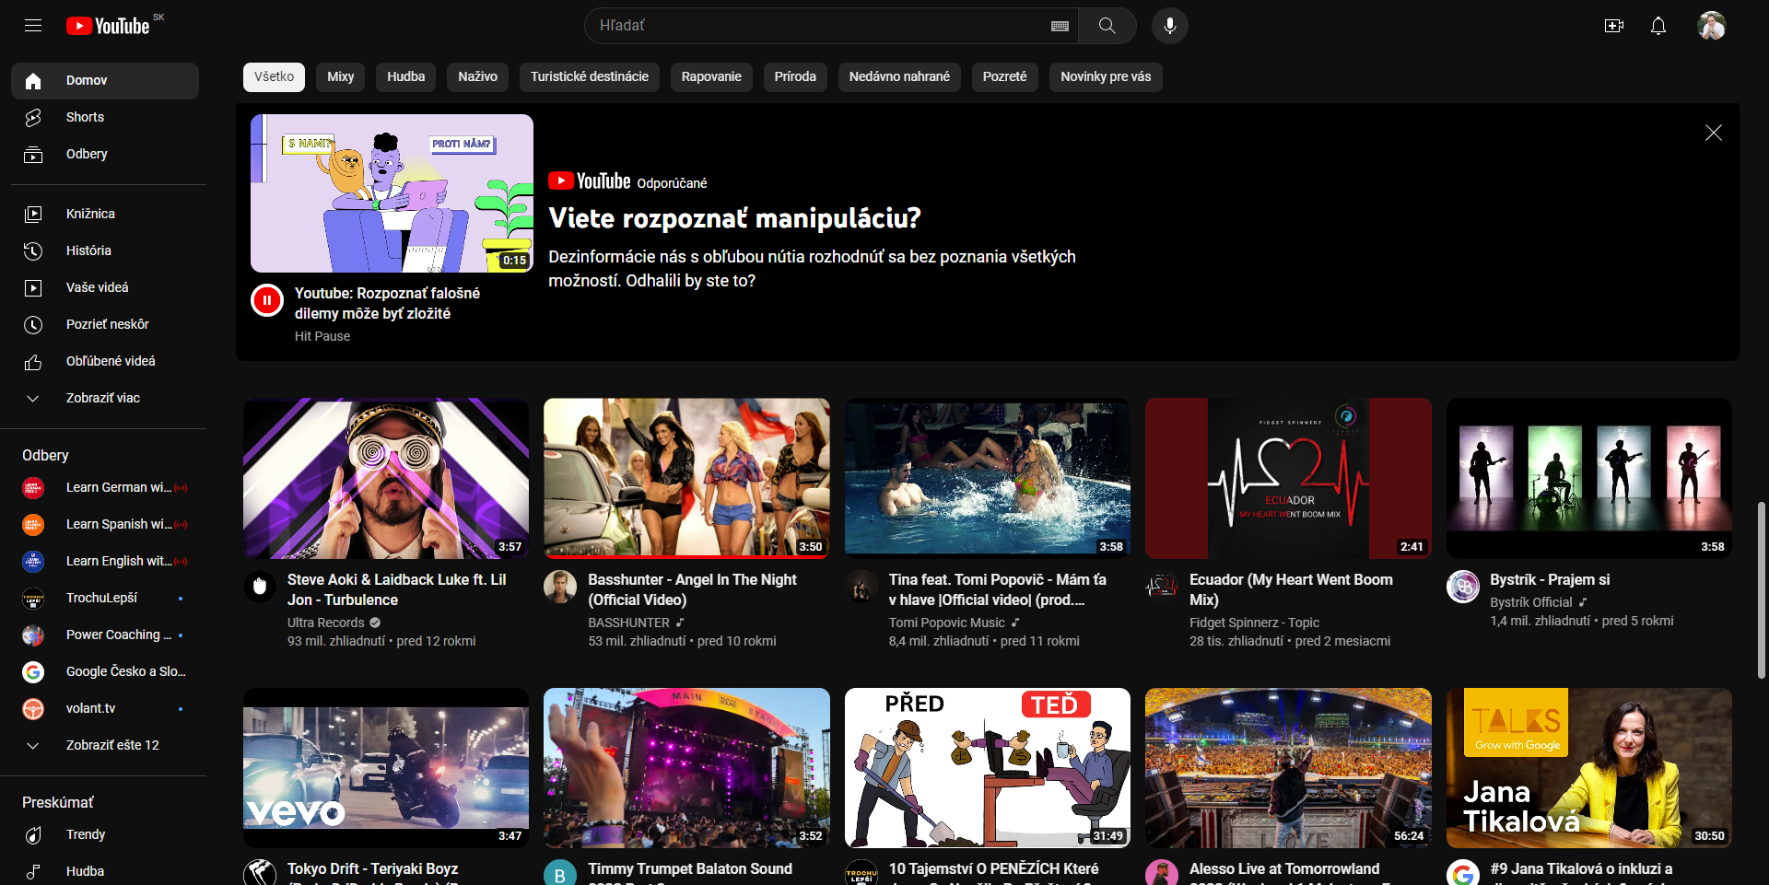The width and height of the screenshot is (1769, 885).
Task: Open Tomi Popovic Music channel avatar
Action: 861,586
